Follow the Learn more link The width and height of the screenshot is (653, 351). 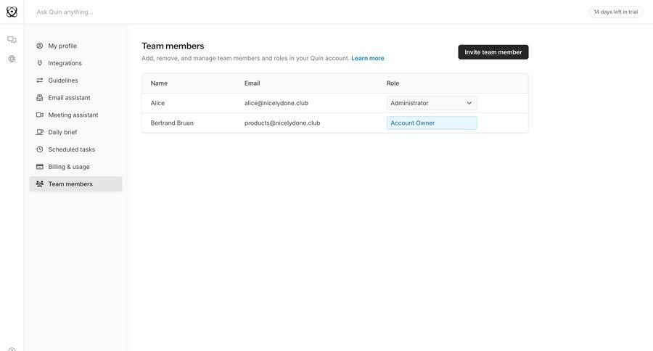point(368,58)
